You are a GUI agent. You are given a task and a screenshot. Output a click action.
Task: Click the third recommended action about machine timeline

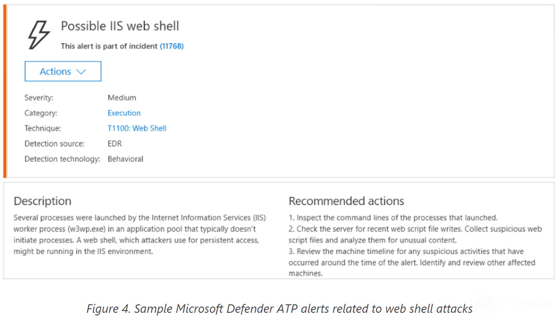(x=412, y=263)
